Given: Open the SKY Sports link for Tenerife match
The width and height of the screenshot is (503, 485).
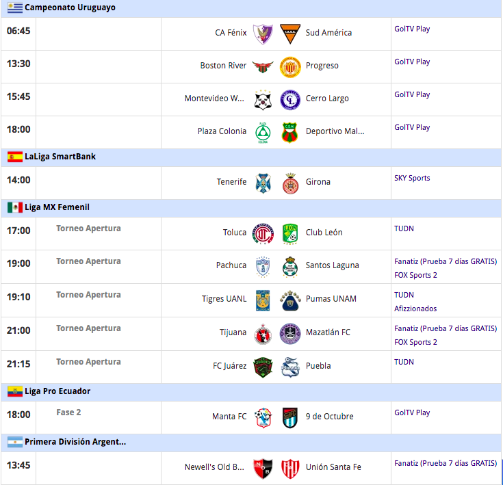Looking at the screenshot, I should pyautogui.click(x=412, y=178).
